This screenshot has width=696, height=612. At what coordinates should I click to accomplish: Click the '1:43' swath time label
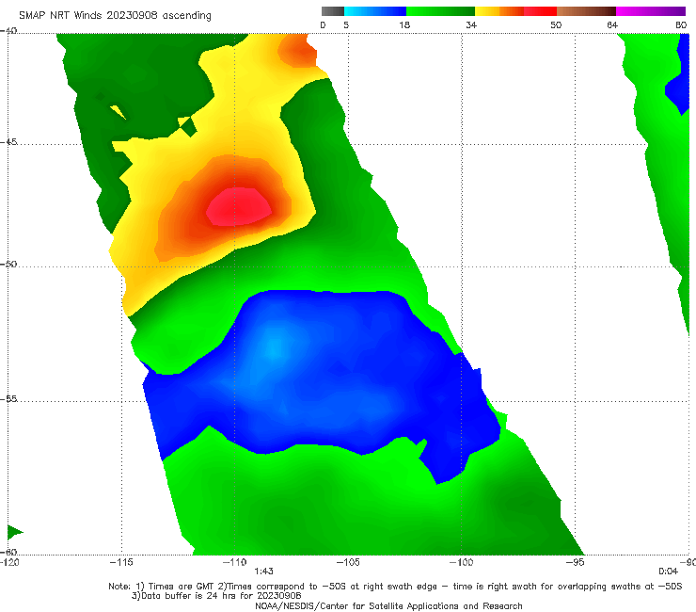[x=263, y=572]
